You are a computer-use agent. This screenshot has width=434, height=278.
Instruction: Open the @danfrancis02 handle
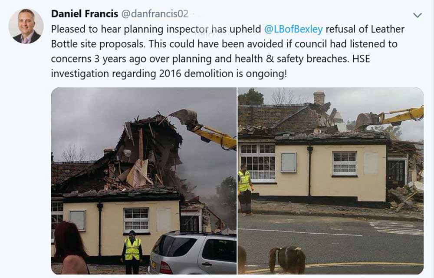[x=155, y=13]
